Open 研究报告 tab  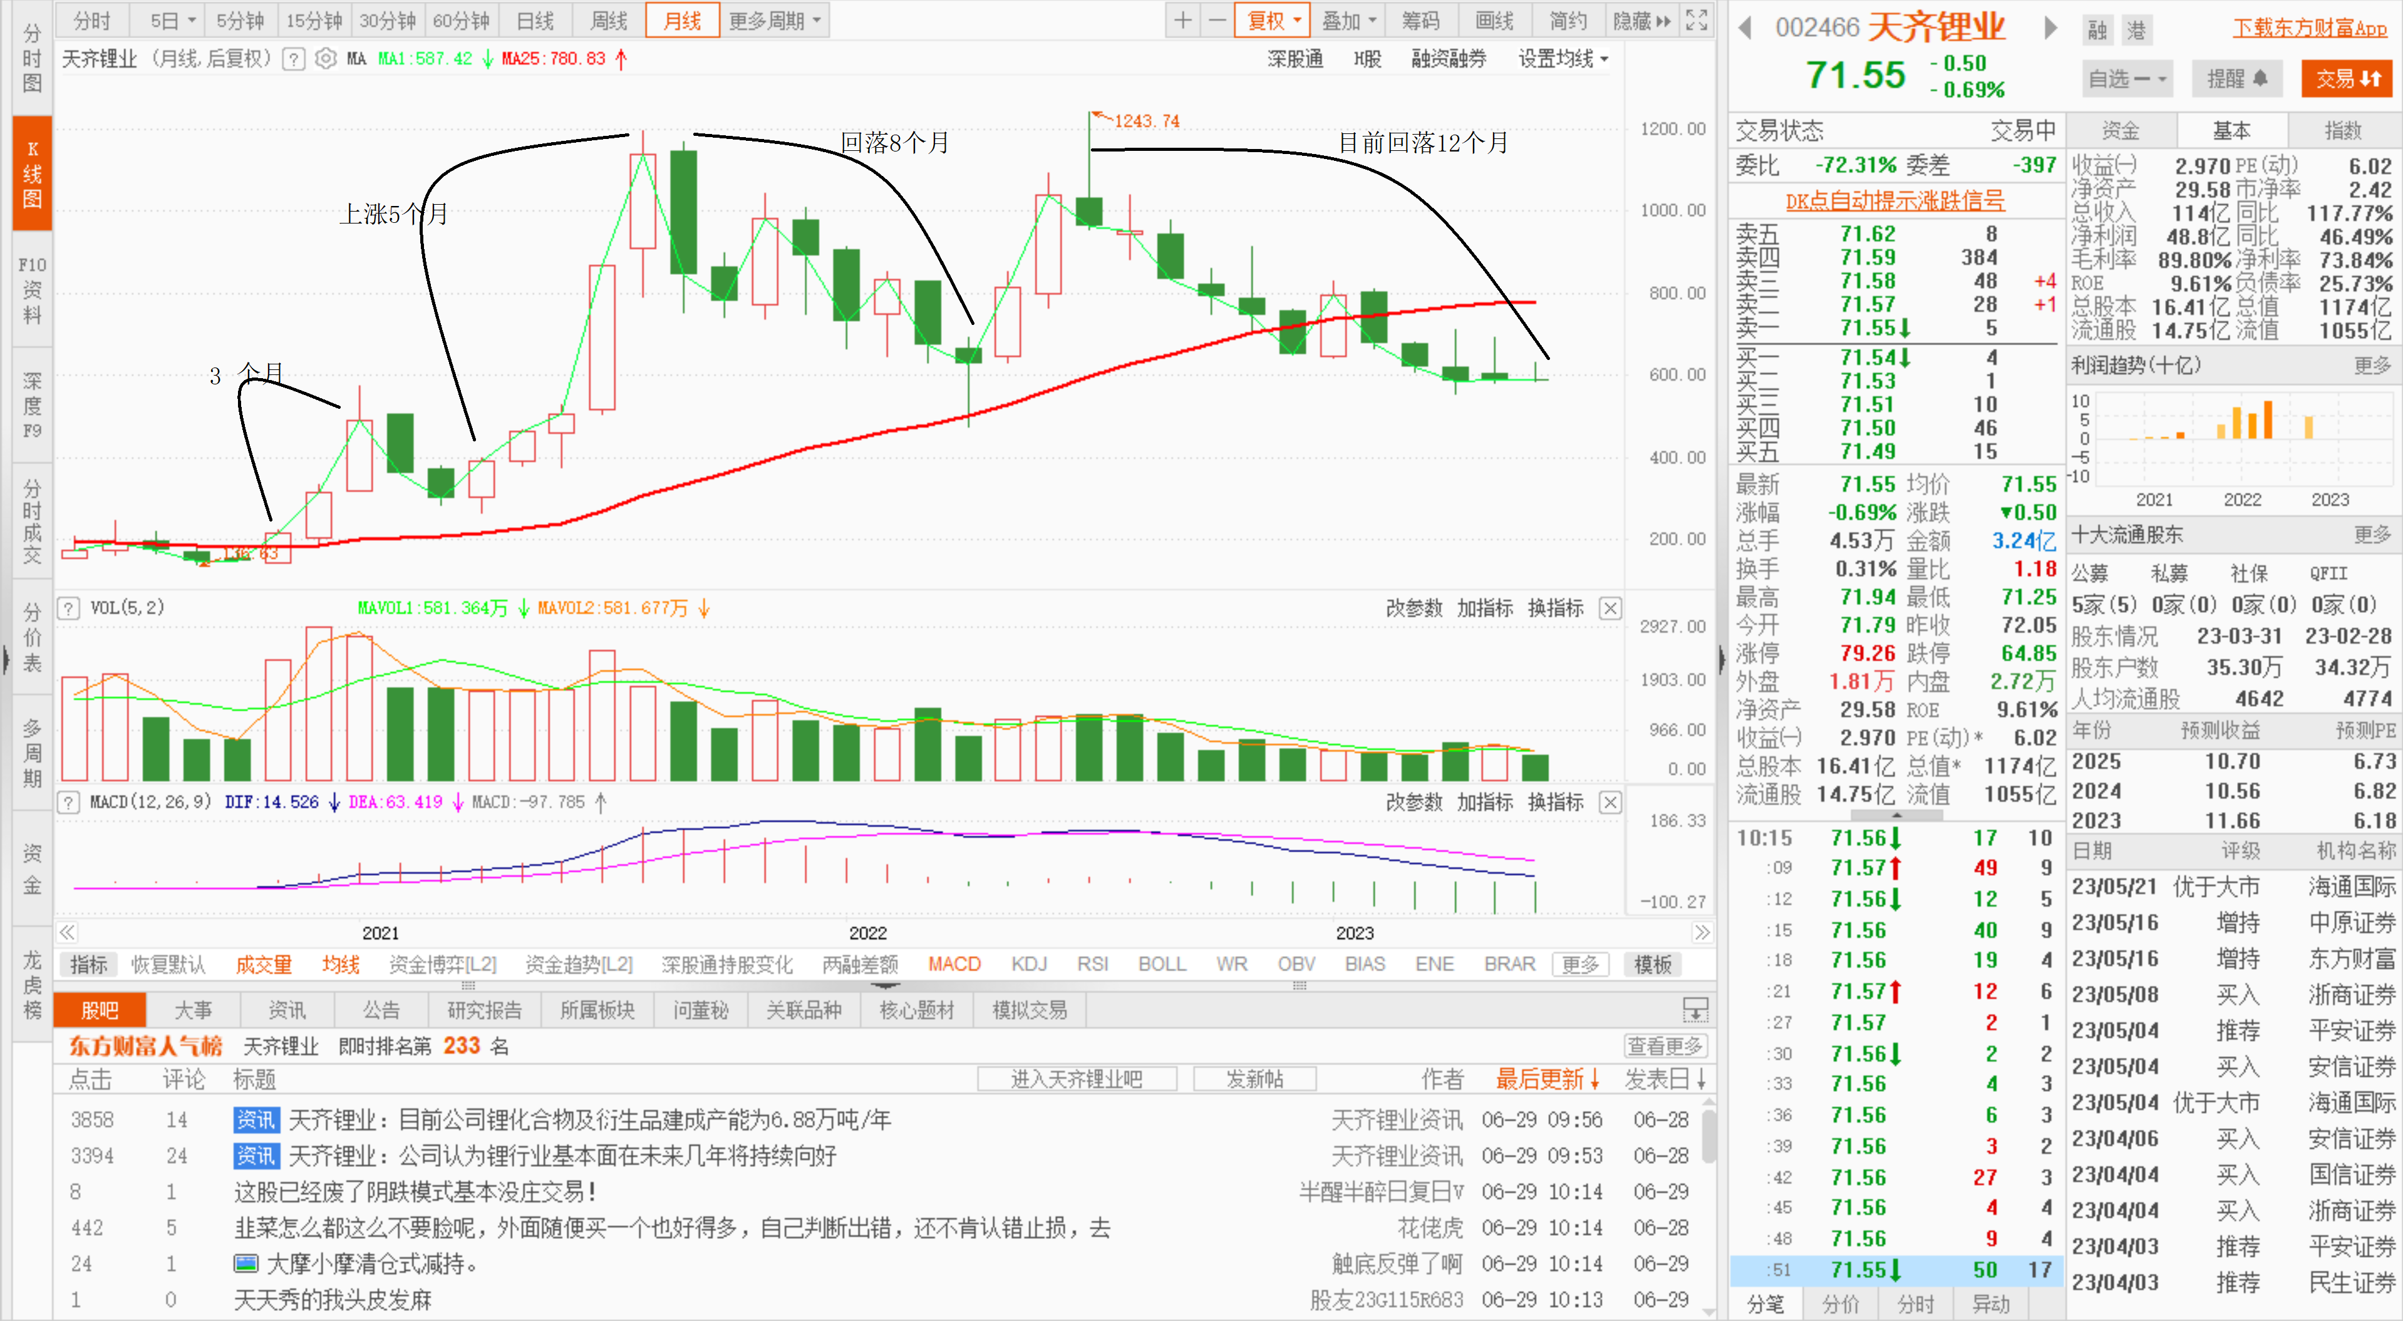pos(484,1010)
